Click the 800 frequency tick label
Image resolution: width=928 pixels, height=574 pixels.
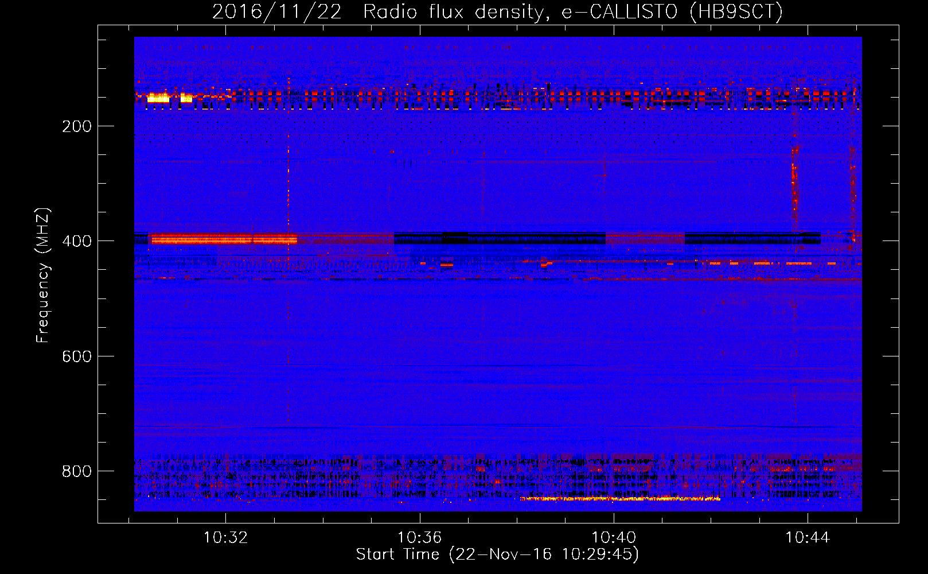77,471
